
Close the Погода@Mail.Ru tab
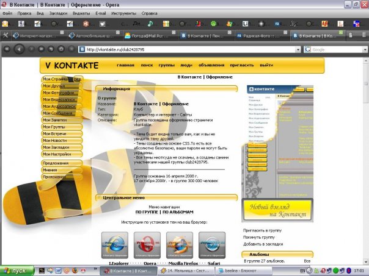(x=174, y=32)
